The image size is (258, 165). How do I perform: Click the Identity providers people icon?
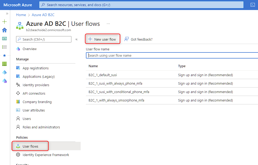click(18, 85)
